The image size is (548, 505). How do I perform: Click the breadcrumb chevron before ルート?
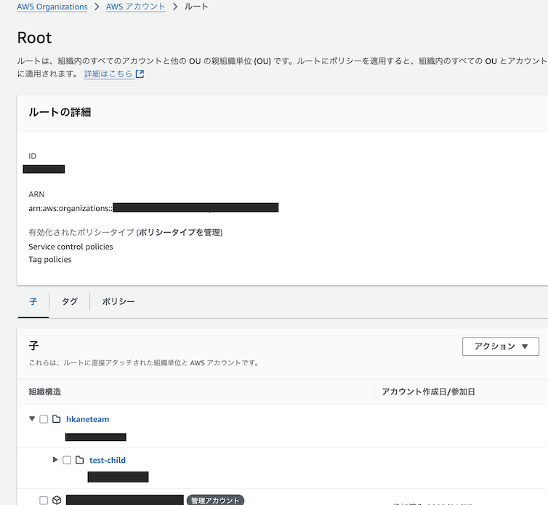pyautogui.click(x=175, y=7)
